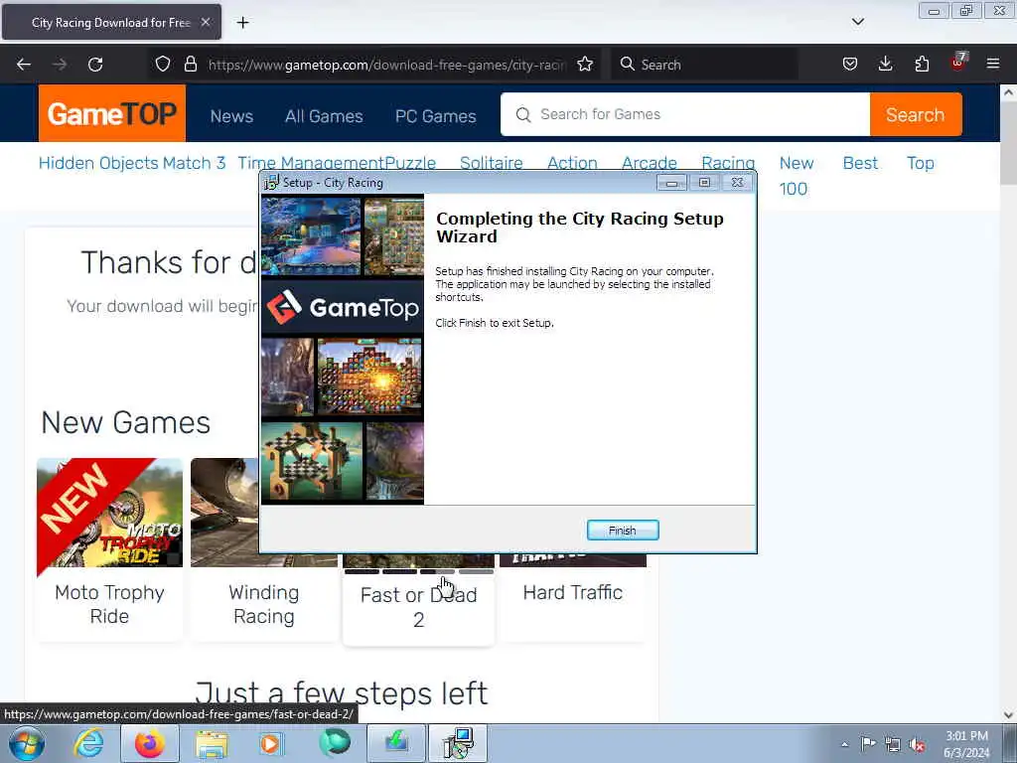Go back to the previous page in Firefox
Image resolution: width=1017 pixels, height=763 pixels.
point(24,65)
